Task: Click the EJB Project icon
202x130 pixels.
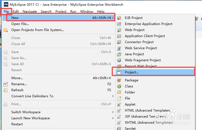Action: pos(119,18)
